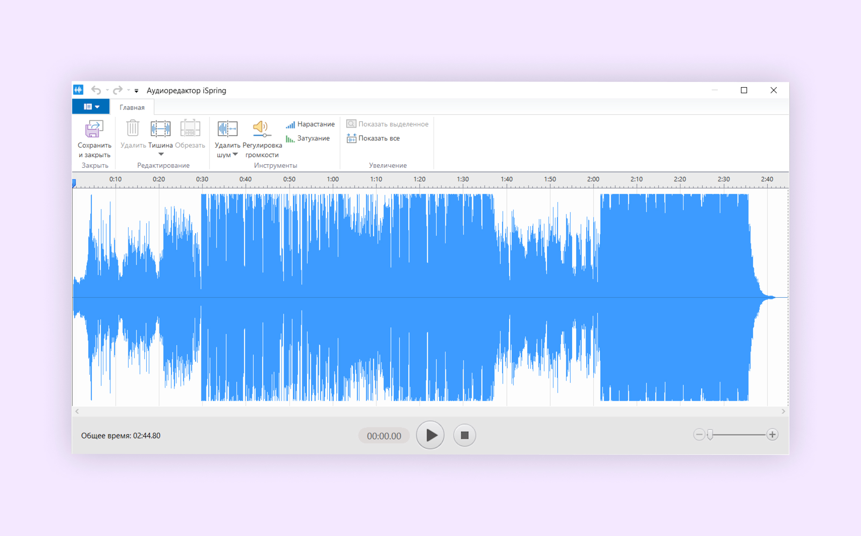The width and height of the screenshot is (861, 536).
Task: Click the Save and close icon
Action: point(94,128)
